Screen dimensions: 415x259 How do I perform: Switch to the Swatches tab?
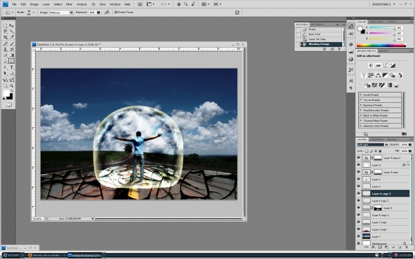coord(376,21)
